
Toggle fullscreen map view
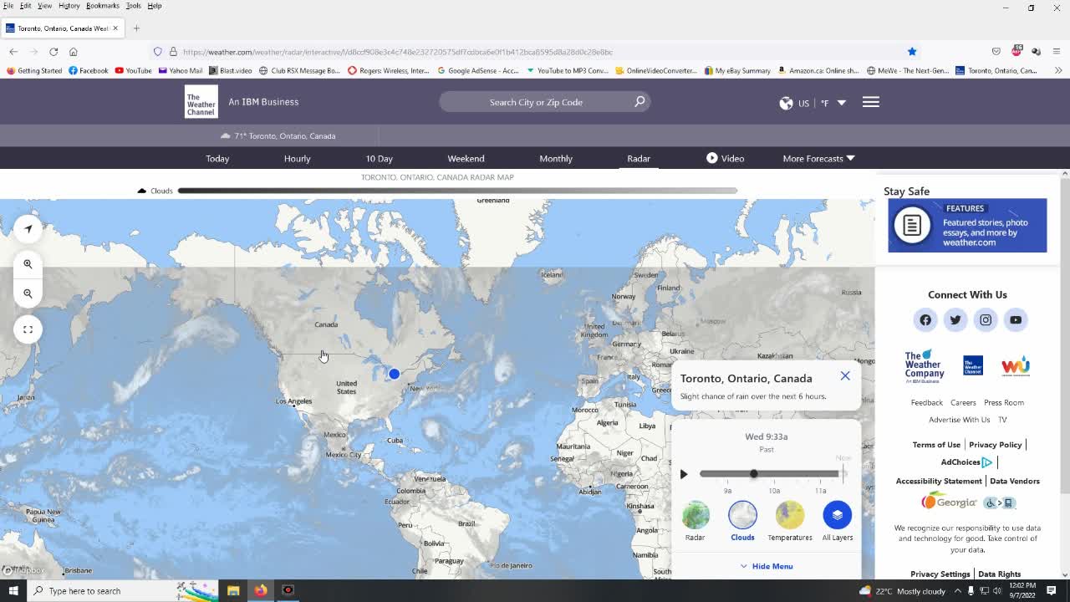coord(28,329)
